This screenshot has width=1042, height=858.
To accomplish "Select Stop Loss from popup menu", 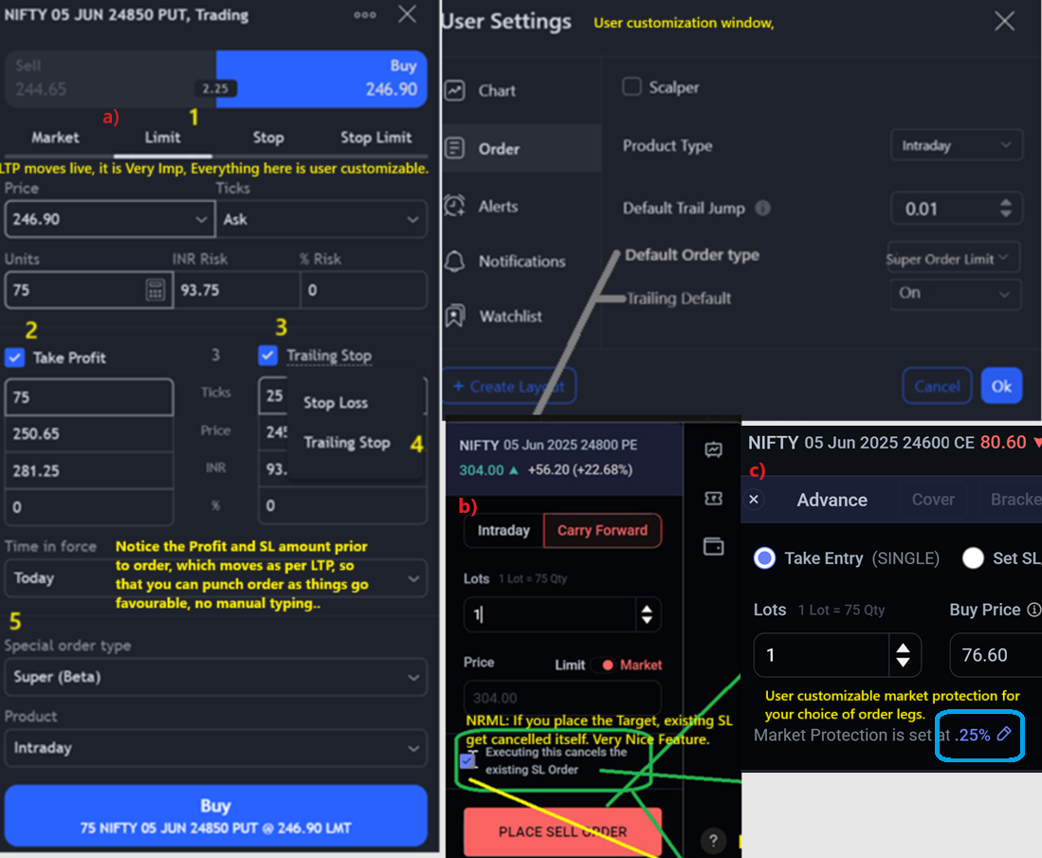I will (x=336, y=403).
